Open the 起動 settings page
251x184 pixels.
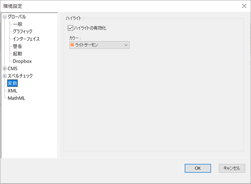tap(17, 54)
